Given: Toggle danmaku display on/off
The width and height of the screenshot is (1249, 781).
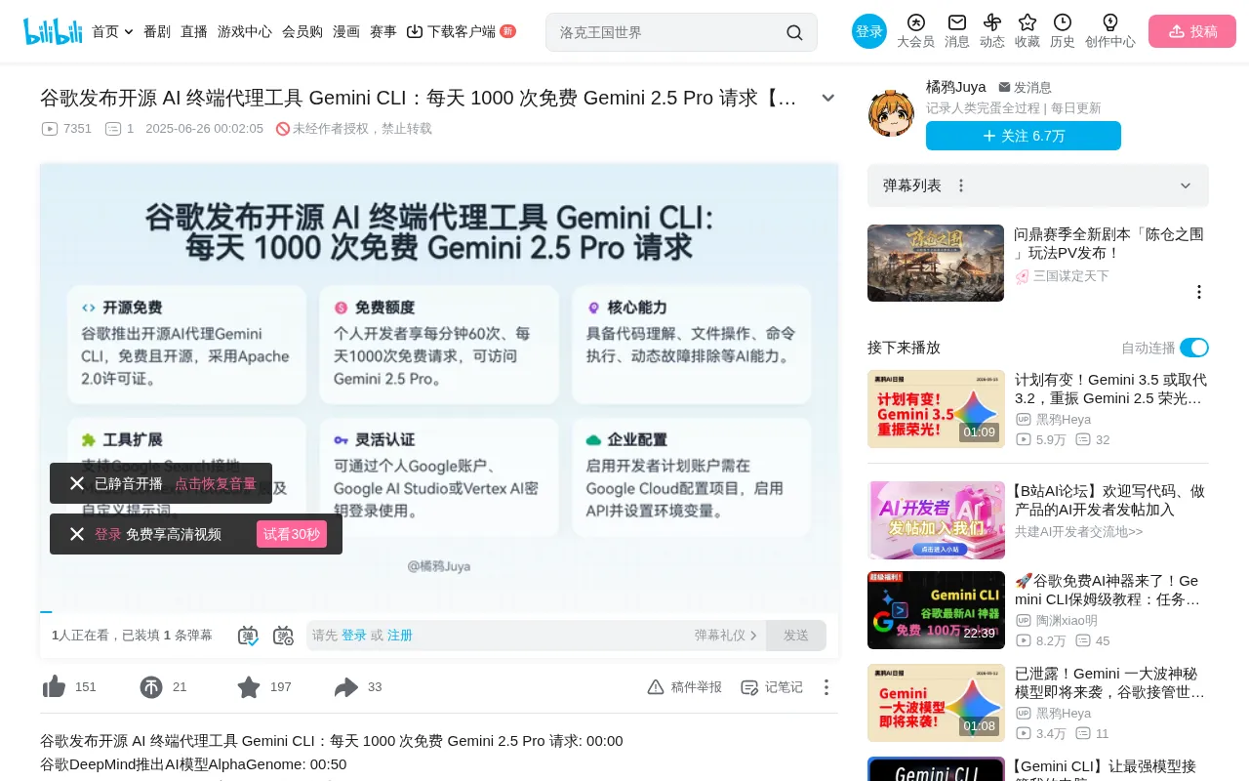Looking at the screenshot, I should coord(248,636).
